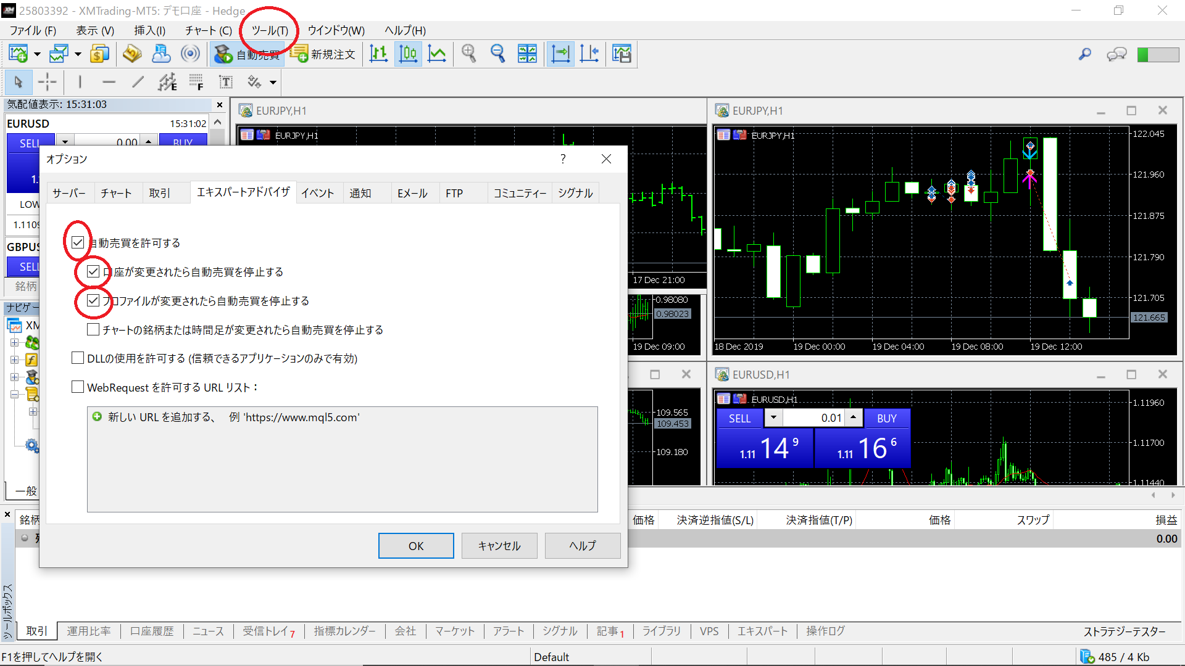This screenshot has width=1185, height=666.
Task: Open the 口座履歴 tab in the toolbox
Action: click(152, 631)
